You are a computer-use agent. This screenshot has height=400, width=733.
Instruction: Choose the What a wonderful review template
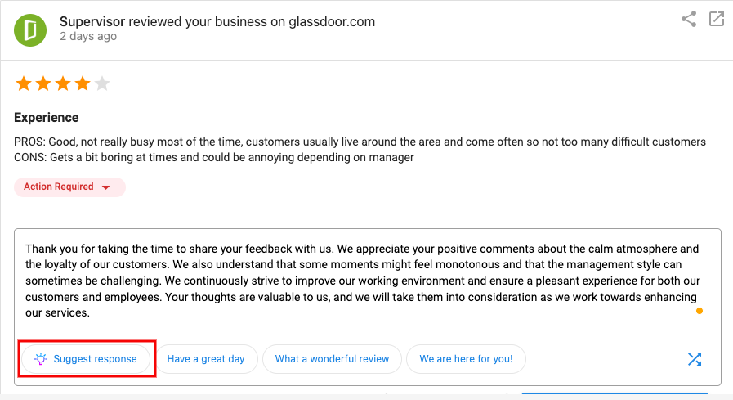(332, 359)
